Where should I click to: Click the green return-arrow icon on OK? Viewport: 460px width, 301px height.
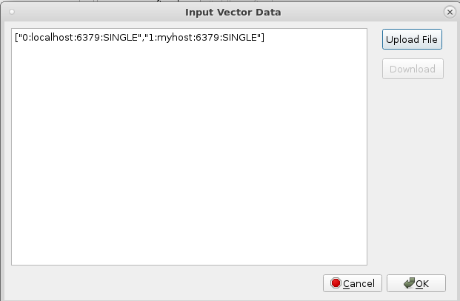tap(409, 283)
